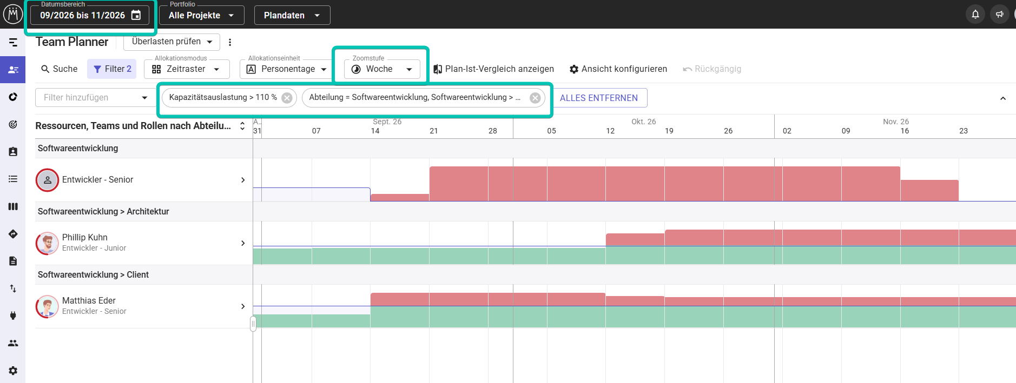Open the notifications bell icon
This screenshot has height=383, width=1016.
[975, 15]
